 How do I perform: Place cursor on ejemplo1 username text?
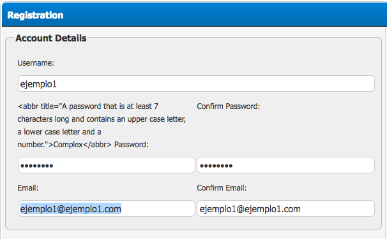tap(38, 84)
